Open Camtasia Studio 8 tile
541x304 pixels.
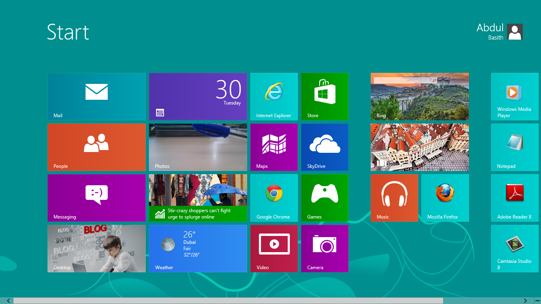point(515,249)
